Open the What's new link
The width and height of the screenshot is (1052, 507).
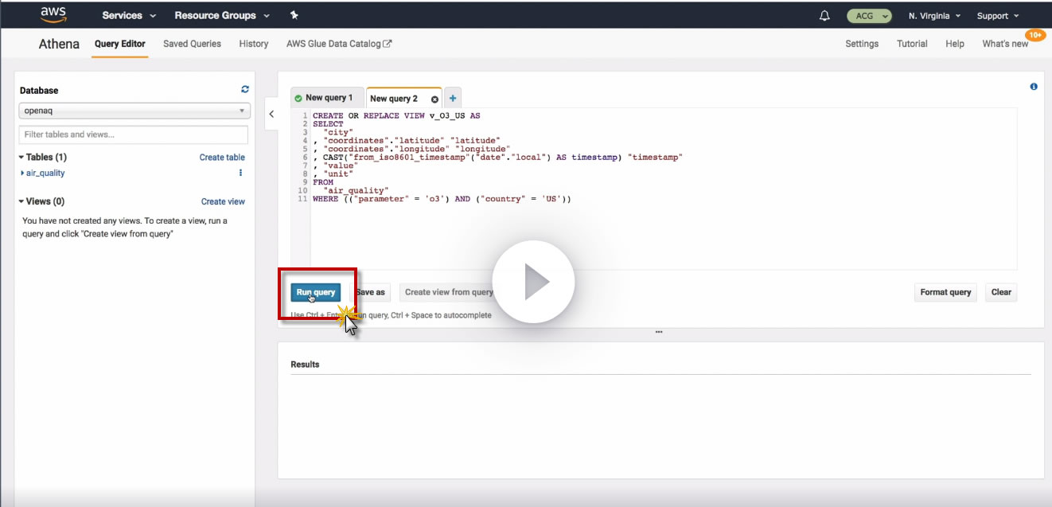1005,44
